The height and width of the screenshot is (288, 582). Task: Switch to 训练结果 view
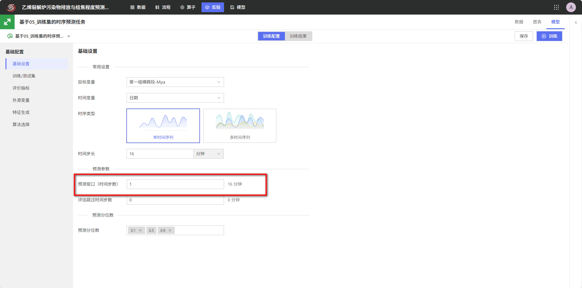[298, 36]
